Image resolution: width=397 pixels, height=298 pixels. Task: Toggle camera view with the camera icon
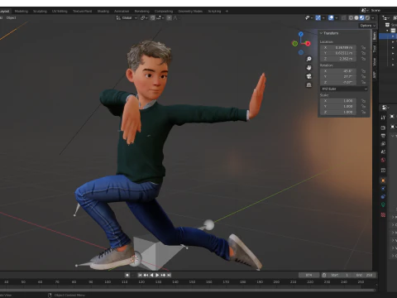pyautogui.click(x=309, y=76)
